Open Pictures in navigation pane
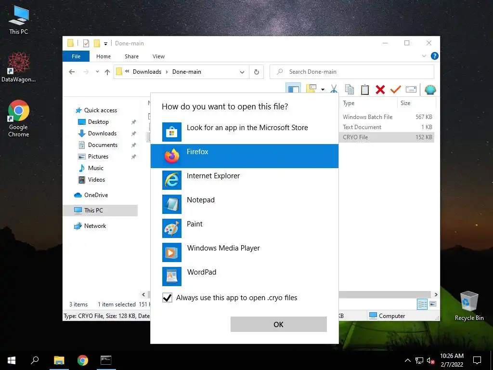 (x=98, y=157)
